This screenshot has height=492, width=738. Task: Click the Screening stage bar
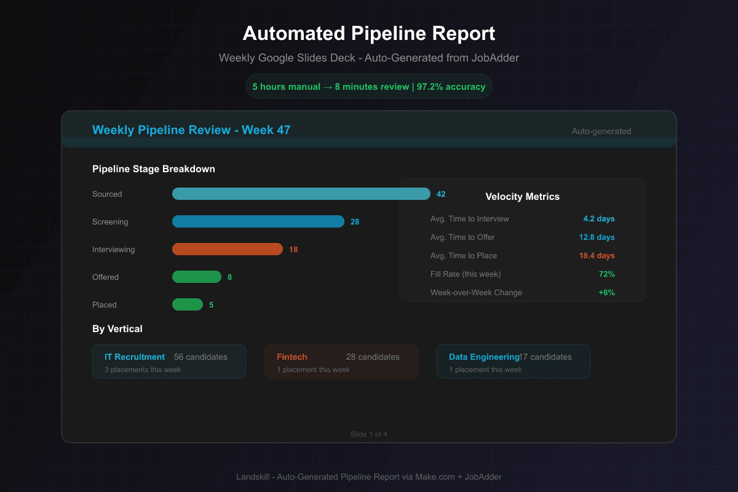(258, 221)
